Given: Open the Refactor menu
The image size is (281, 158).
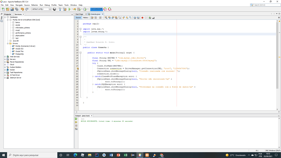Looking at the screenshot, I should [x=35, y=5].
